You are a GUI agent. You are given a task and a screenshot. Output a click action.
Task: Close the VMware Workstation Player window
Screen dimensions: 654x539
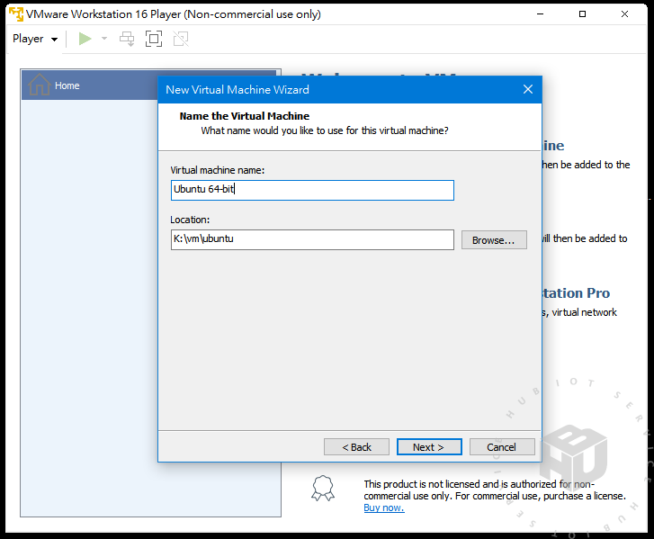624,13
